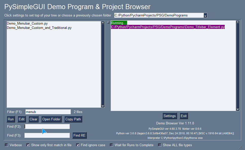The height and width of the screenshot is (150, 245).
Task: Enable Wait for Runs to Complete
Action: tap(111, 145)
